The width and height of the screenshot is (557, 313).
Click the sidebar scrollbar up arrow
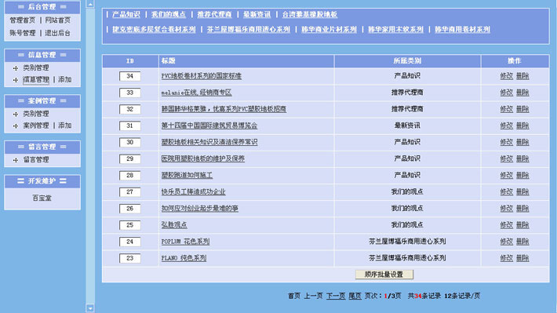click(90, 4)
